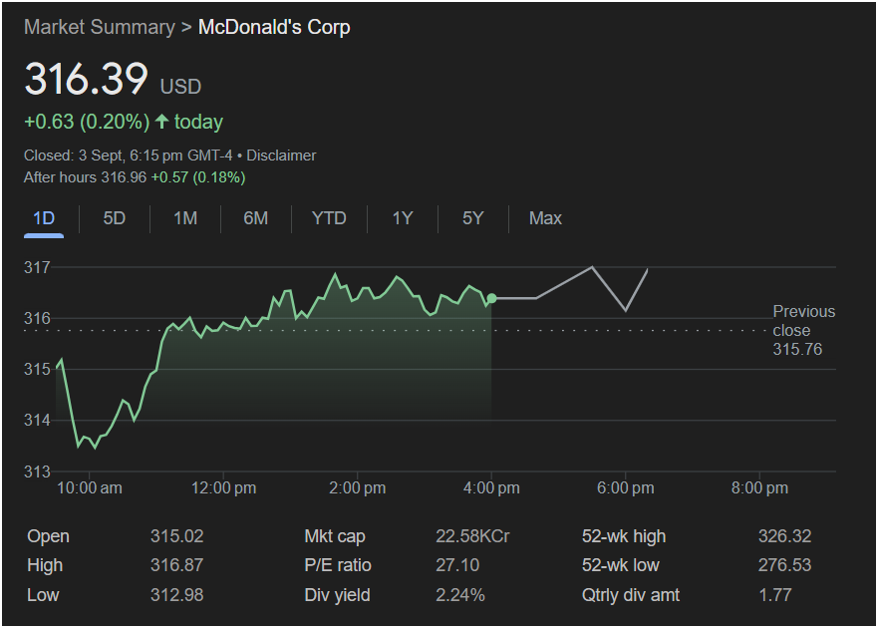Click the 6:00 pm axis label

pyautogui.click(x=626, y=488)
